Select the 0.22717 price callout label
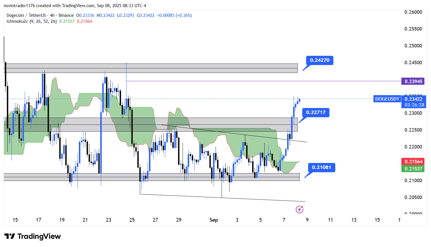This screenshot has height=247, width=431. pyautogui.click(x=316, y=113)
